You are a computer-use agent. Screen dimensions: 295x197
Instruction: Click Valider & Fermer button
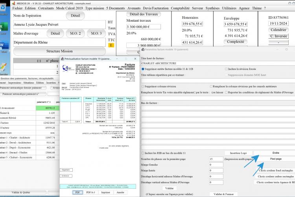[x=223, y=194]
